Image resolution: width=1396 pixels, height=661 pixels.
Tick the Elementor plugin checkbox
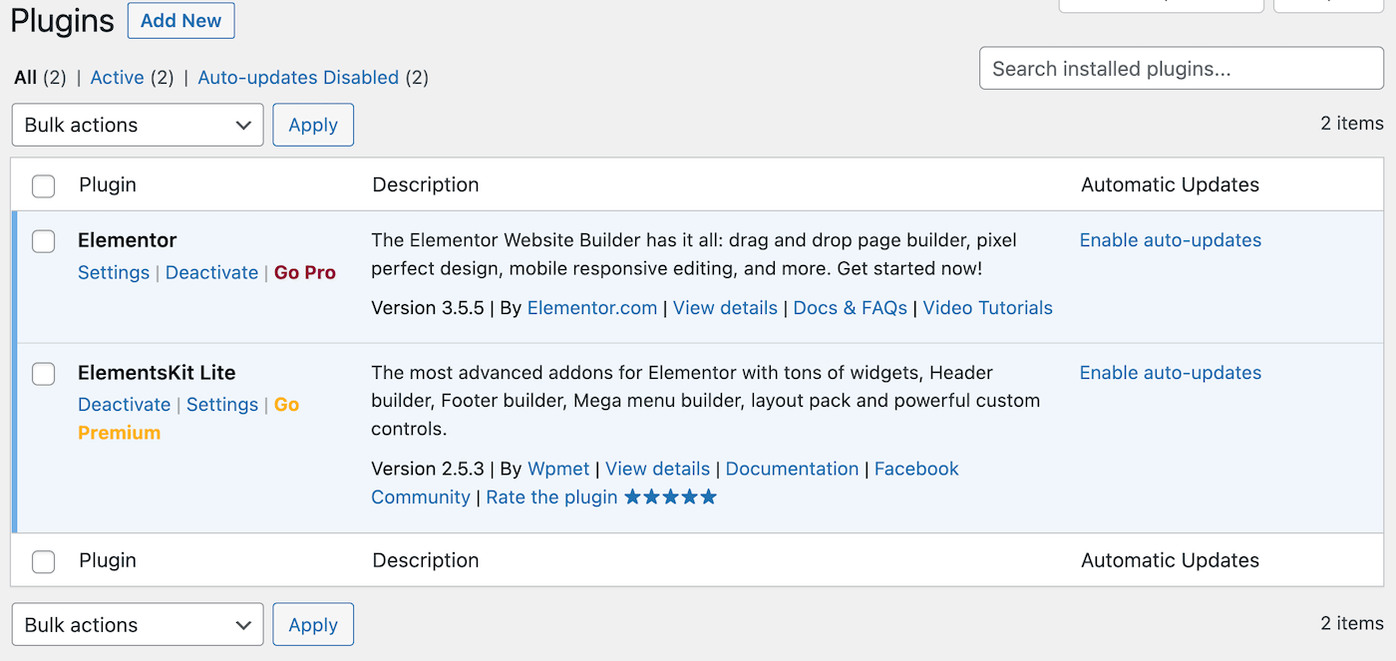[x=44, y=241]
